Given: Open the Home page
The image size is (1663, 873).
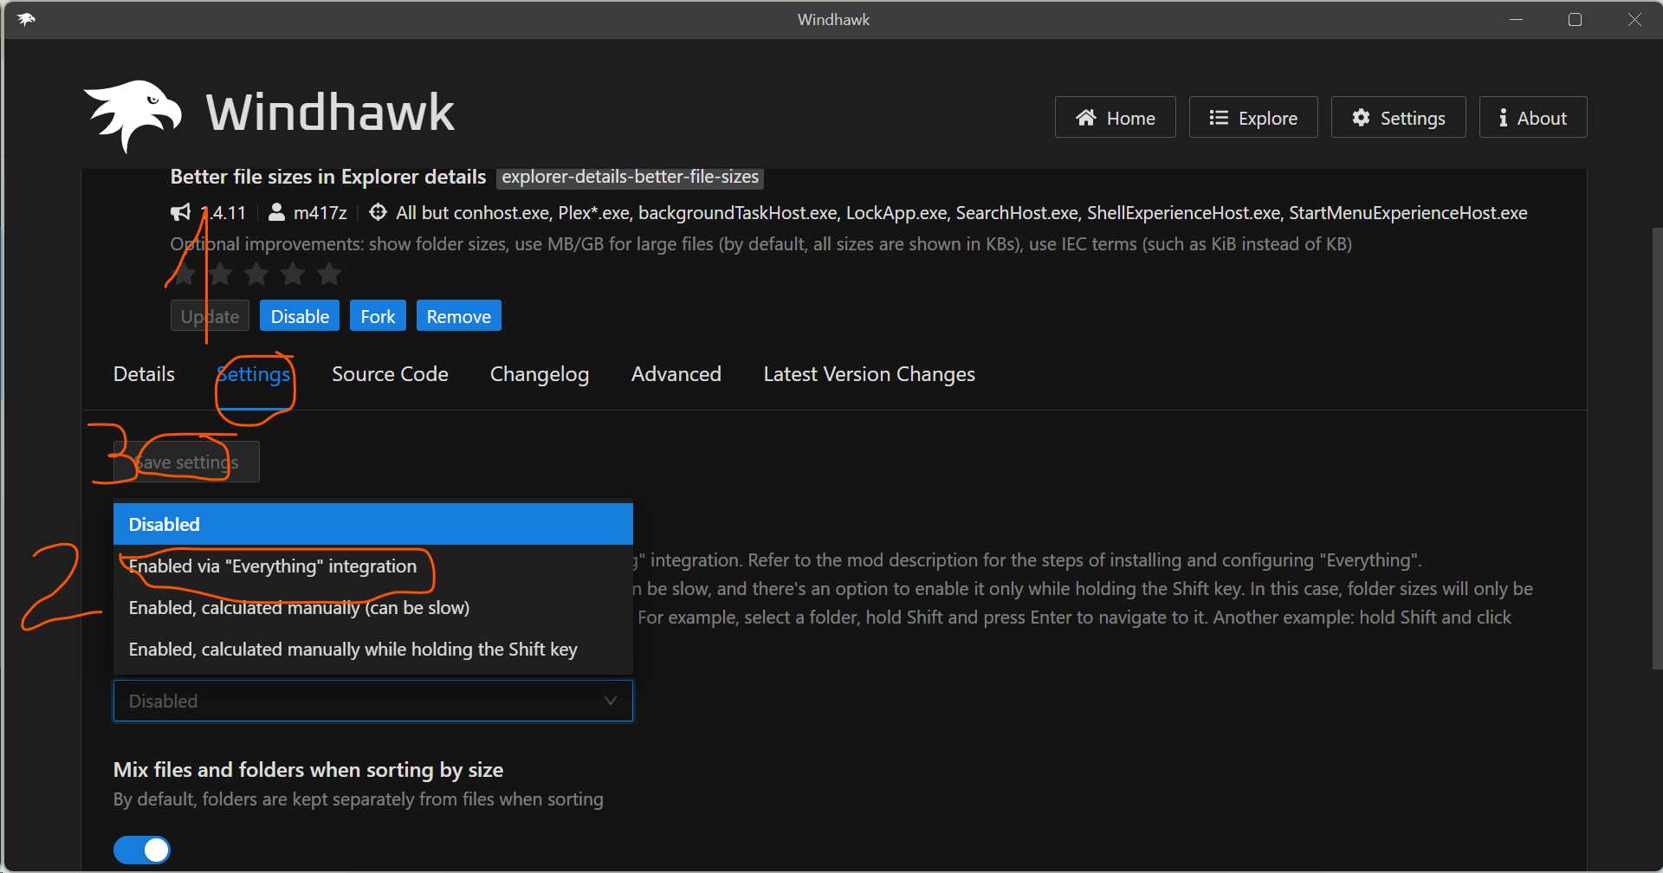Looking at the screenshot, I should pyautogui.click(x=1115, y=117).
